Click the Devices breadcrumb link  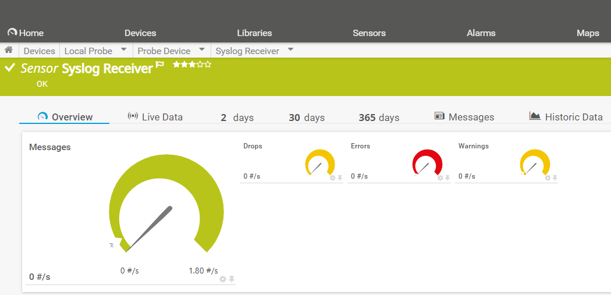click(x=40, y=51)
